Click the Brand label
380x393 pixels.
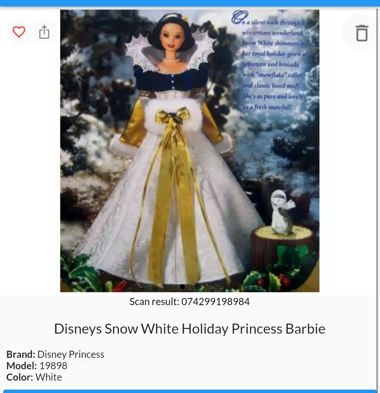coord(21,355)
